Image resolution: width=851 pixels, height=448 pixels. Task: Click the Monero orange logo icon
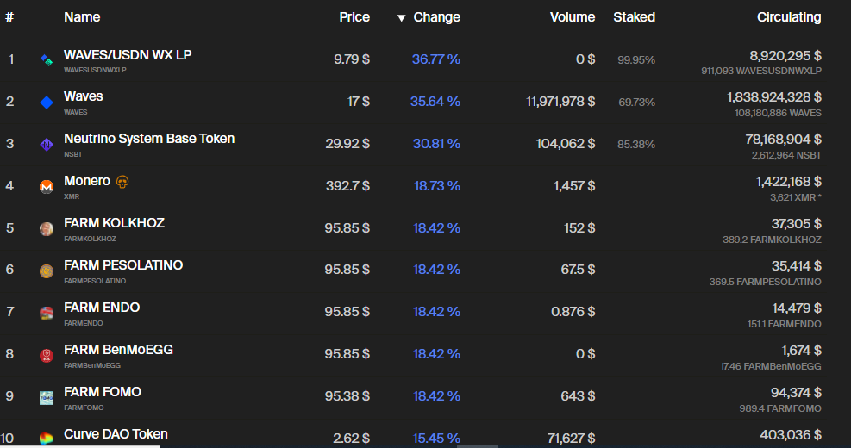click(x=47, y=187)
